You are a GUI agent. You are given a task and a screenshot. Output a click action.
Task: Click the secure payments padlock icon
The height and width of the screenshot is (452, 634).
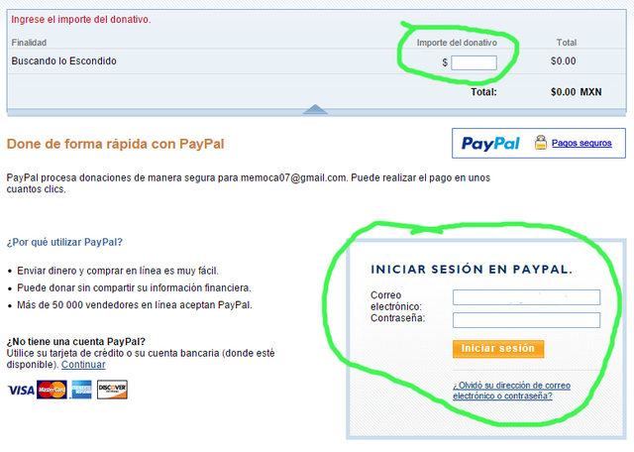pos(541,143)
